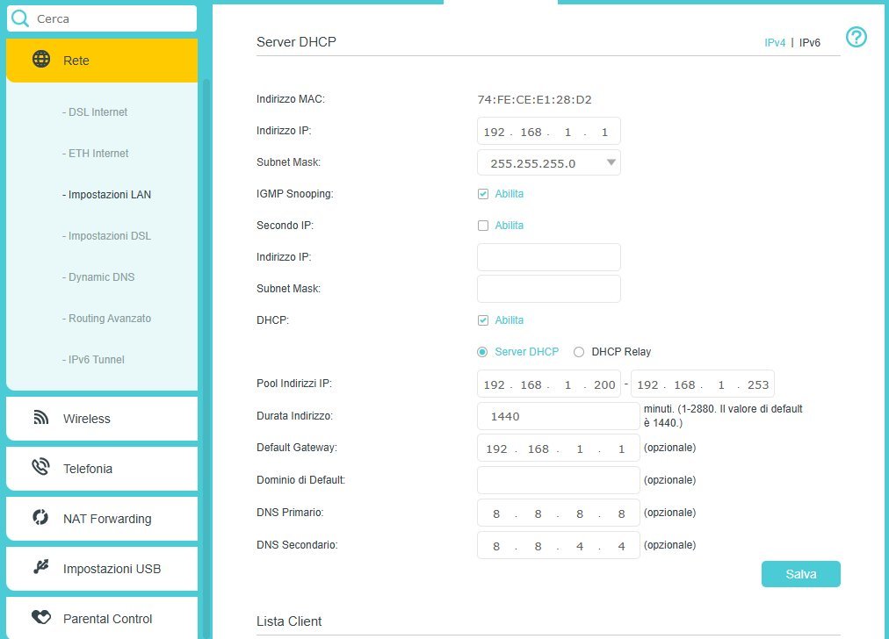This screenshot has height=639, width=889.
Task: Click the NAT Forwarding arrows icon
Action: (41, 518)
